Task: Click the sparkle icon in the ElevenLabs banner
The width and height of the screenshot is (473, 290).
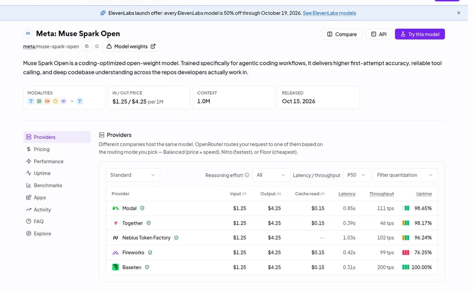Action: point(103,13)
